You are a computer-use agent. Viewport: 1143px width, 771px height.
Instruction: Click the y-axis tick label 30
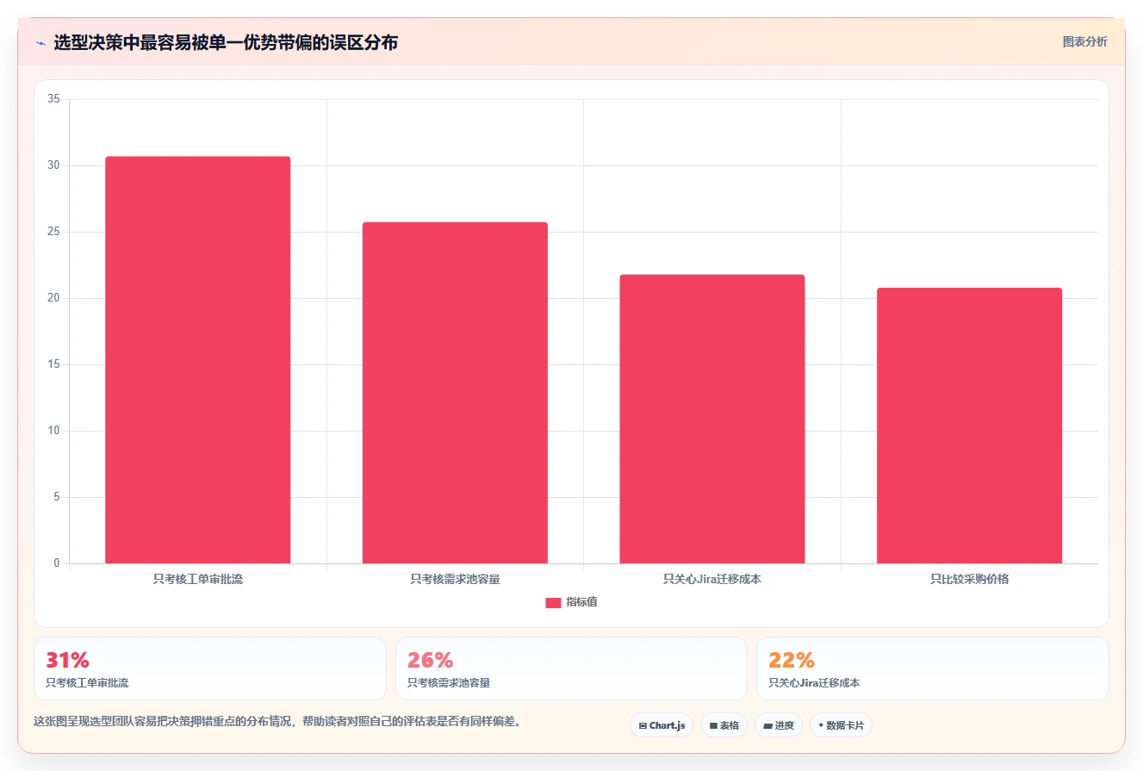53,165
